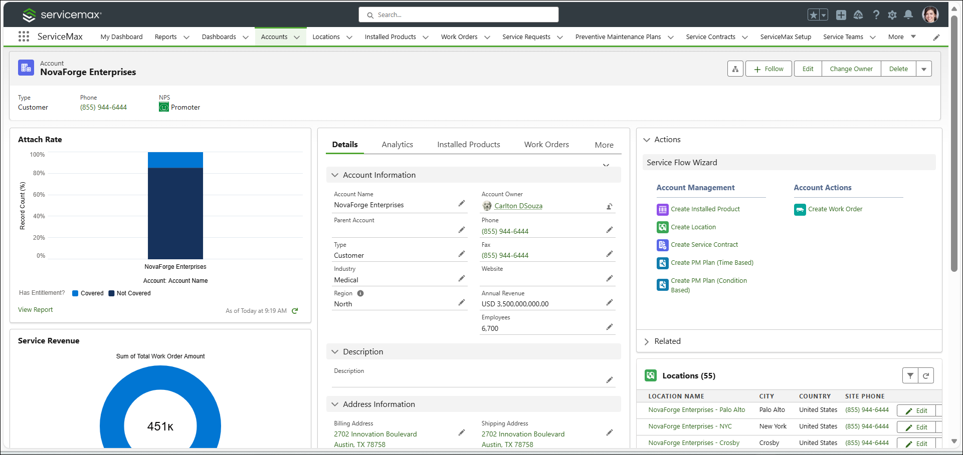Open the Notifications bell icon
963x455 pixels.
coord(908,15)
